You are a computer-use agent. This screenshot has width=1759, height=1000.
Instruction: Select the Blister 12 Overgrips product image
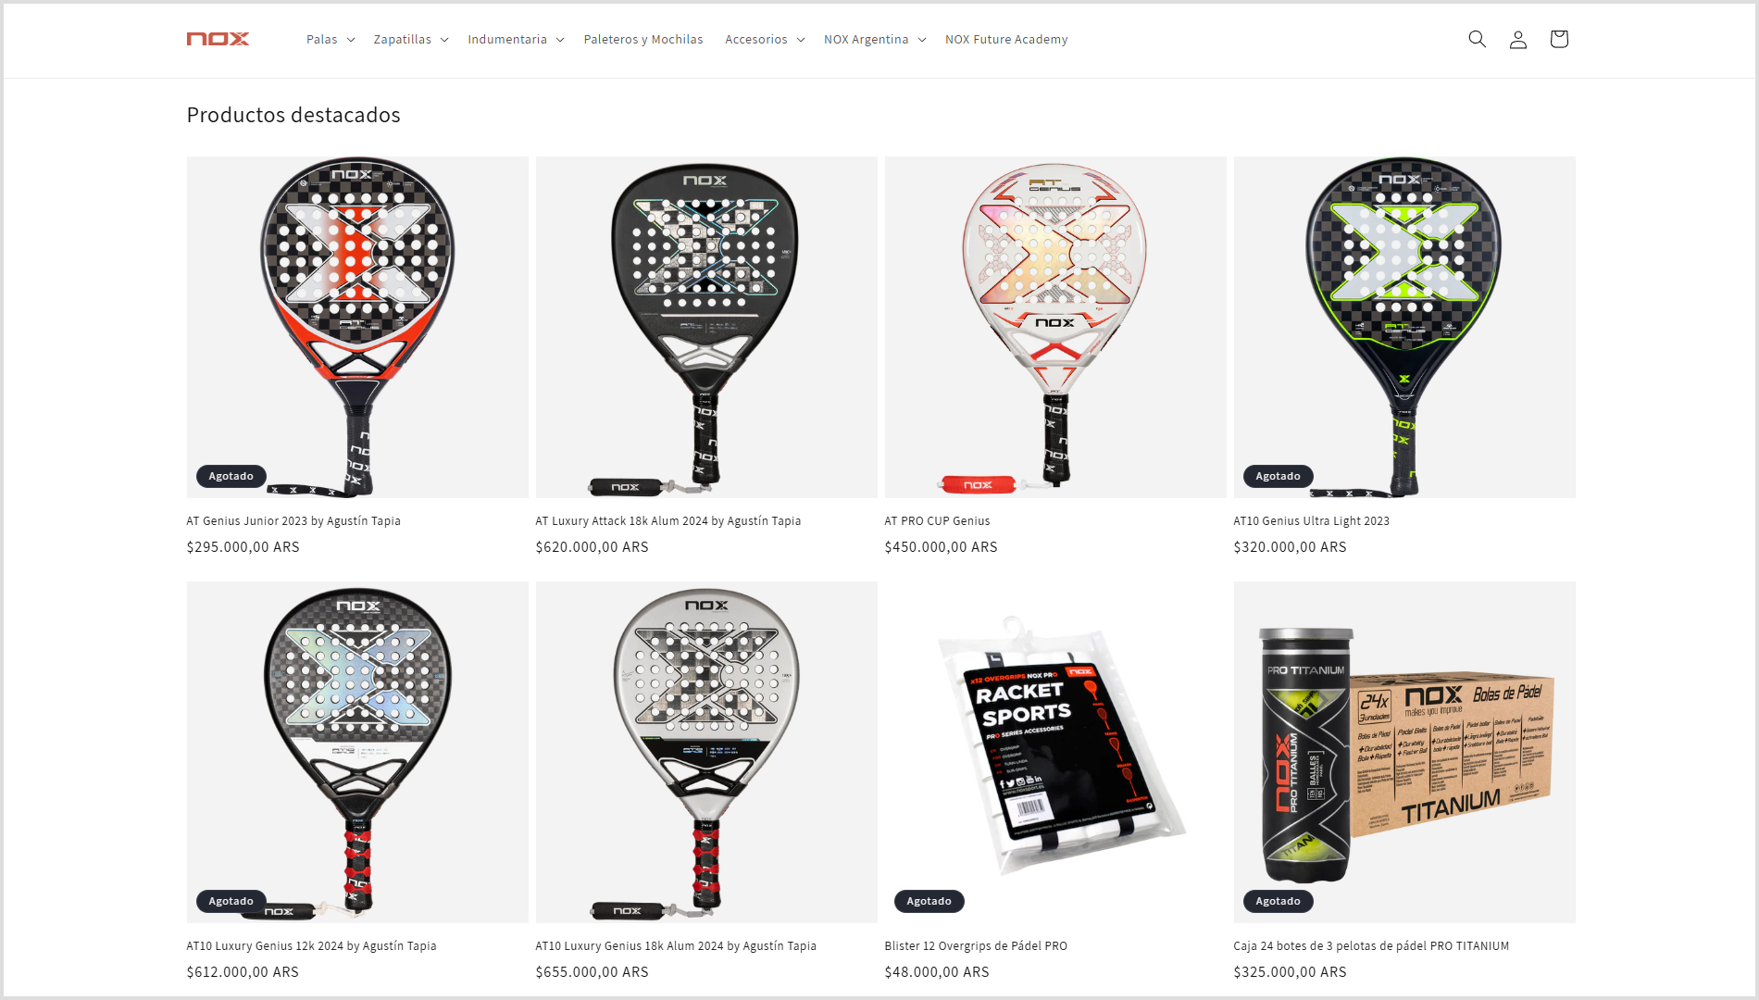1055,752
